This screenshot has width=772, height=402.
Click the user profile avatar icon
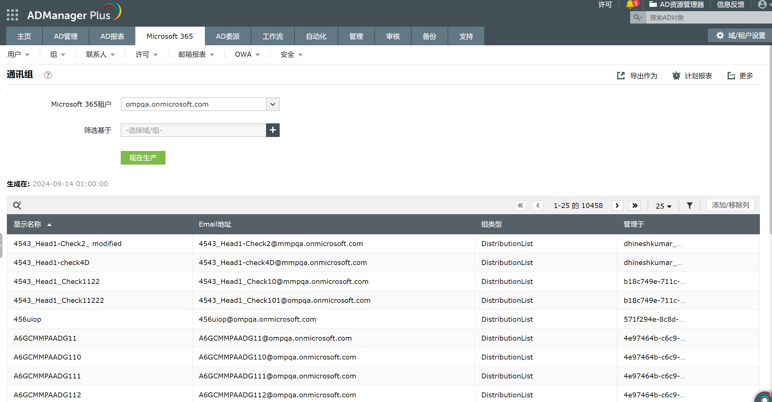coord(762,5)
